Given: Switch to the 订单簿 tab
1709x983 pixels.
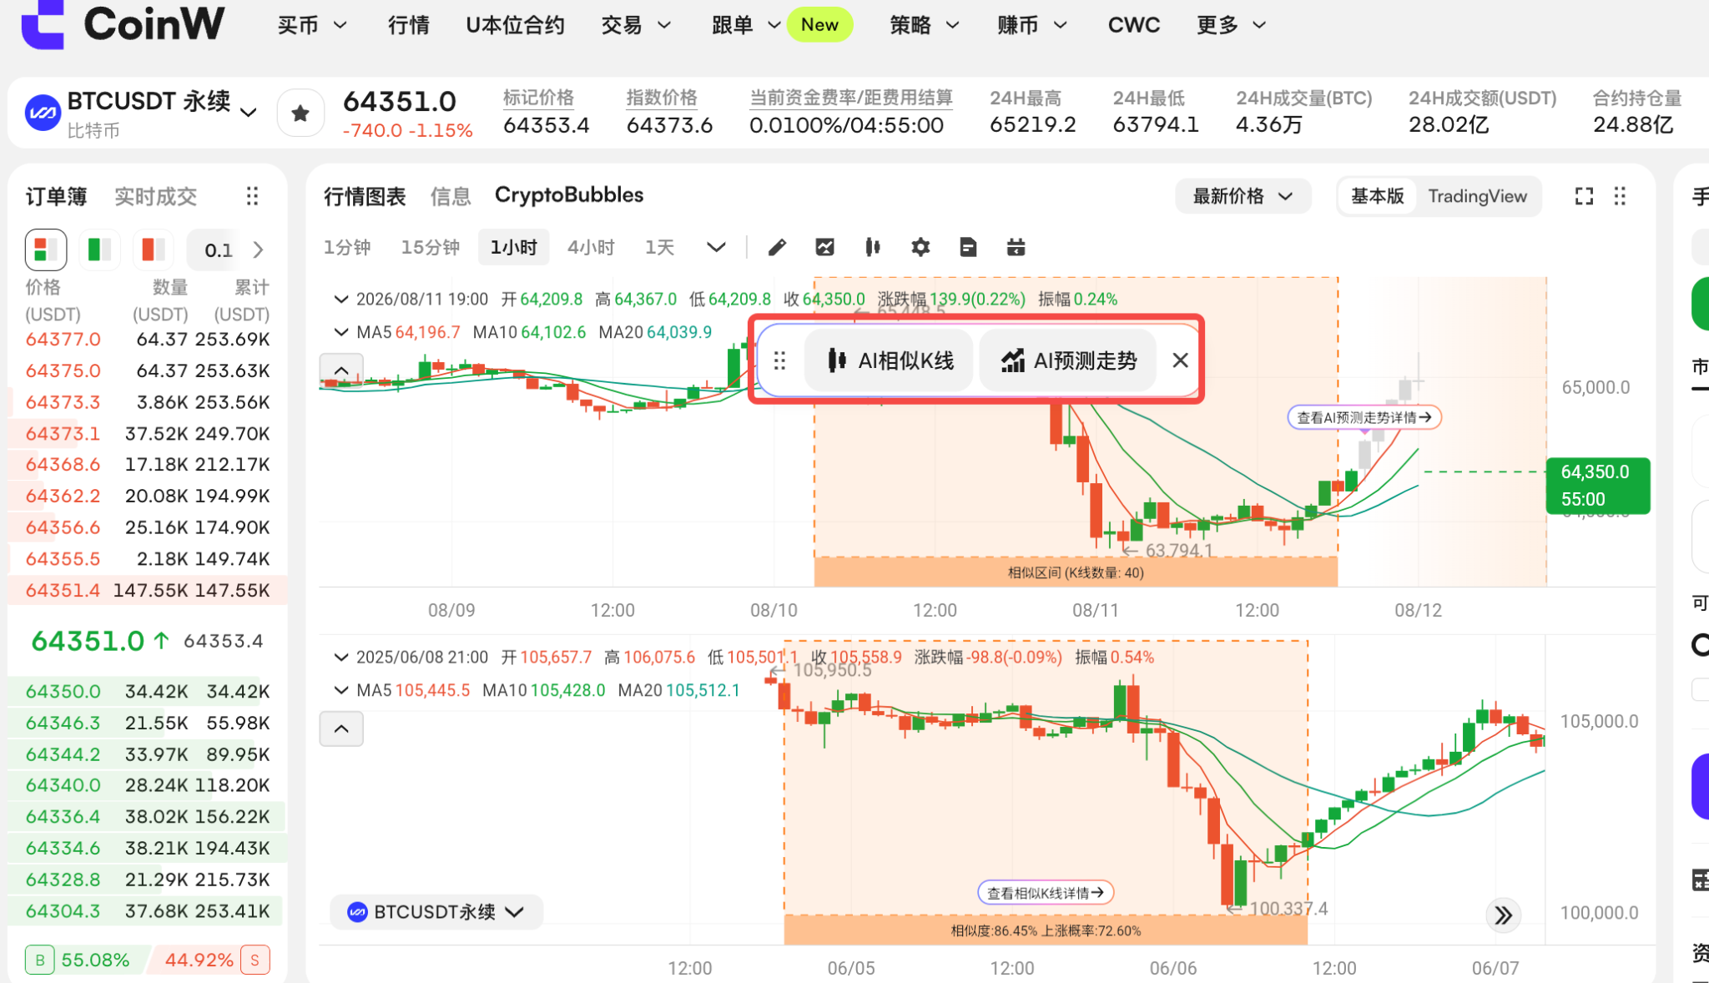Looking at the screenshot, I should 56,196.
